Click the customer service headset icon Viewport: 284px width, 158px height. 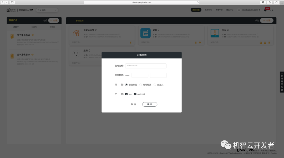(272, 10)
